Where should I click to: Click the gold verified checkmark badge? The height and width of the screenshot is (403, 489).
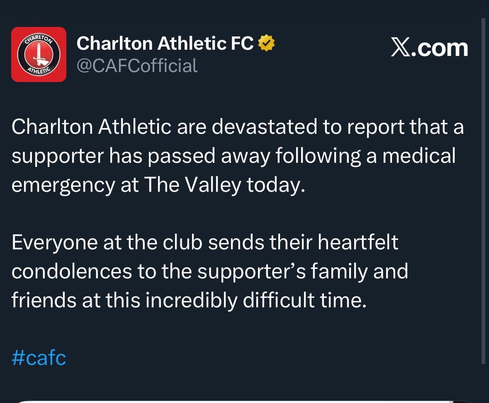pyautogui.click(x=266, y=43)
